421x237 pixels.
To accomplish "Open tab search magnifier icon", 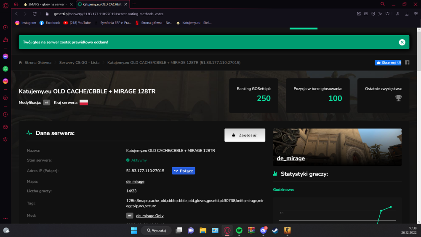I will [x=383, y=4].
